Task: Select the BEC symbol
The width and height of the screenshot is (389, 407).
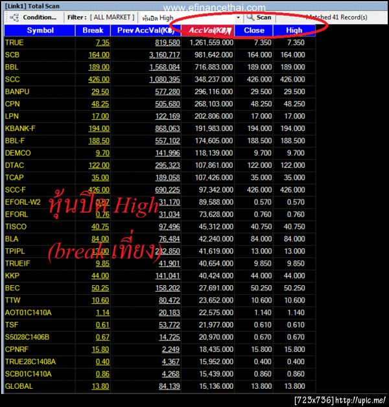Action: coord(12,288)
